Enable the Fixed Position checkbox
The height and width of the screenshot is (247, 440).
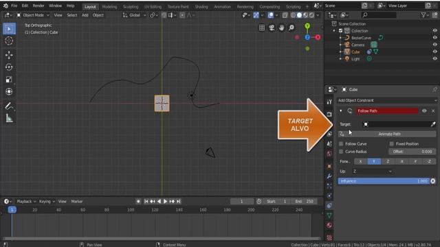coord(391,144)
